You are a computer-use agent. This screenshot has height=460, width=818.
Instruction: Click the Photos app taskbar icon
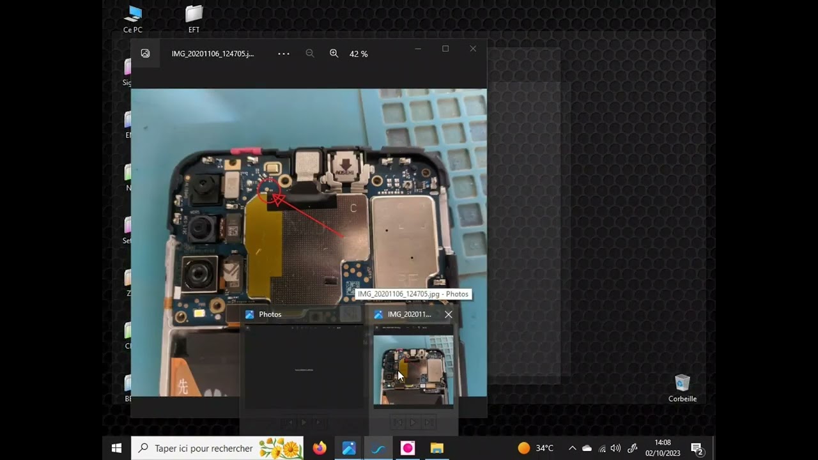[x=349, y=448]
